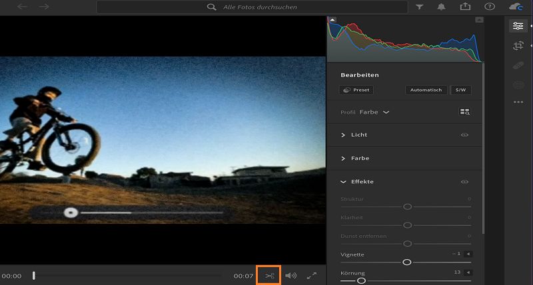The image size is (533, 285).
Task: Mute the video with the speaker icon
Action: point(290,276)
